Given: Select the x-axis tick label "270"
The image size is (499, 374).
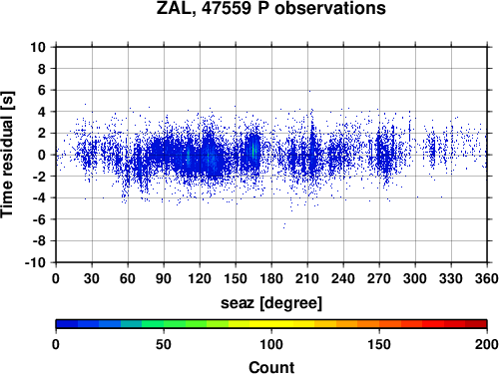Looking at the screenshot, I should tap(379, 278).
